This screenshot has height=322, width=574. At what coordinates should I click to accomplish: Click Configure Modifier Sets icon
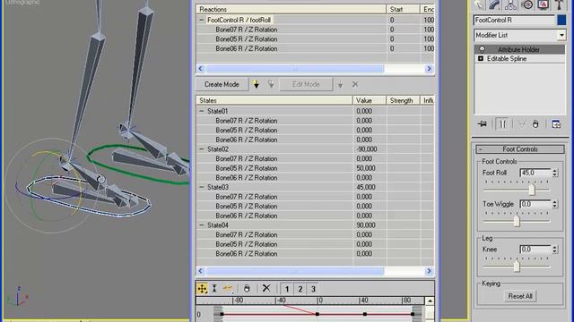tap(556, 124)
